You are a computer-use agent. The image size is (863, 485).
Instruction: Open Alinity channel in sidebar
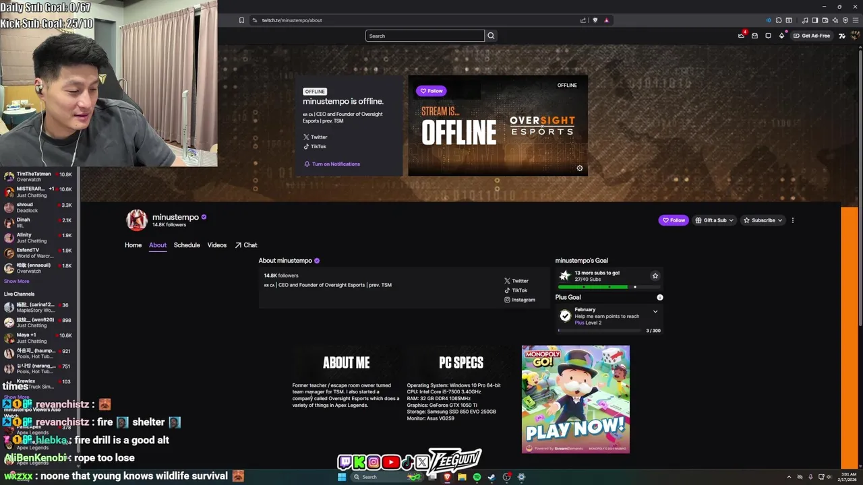(38, 237)
